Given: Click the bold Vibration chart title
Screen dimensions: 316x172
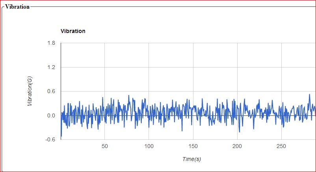Looking at the screenshot, I should (x=72, y=31).
